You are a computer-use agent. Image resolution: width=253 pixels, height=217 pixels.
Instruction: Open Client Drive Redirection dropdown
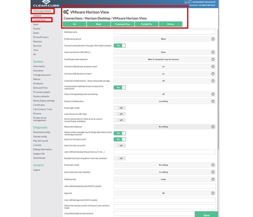coord(164,81)
